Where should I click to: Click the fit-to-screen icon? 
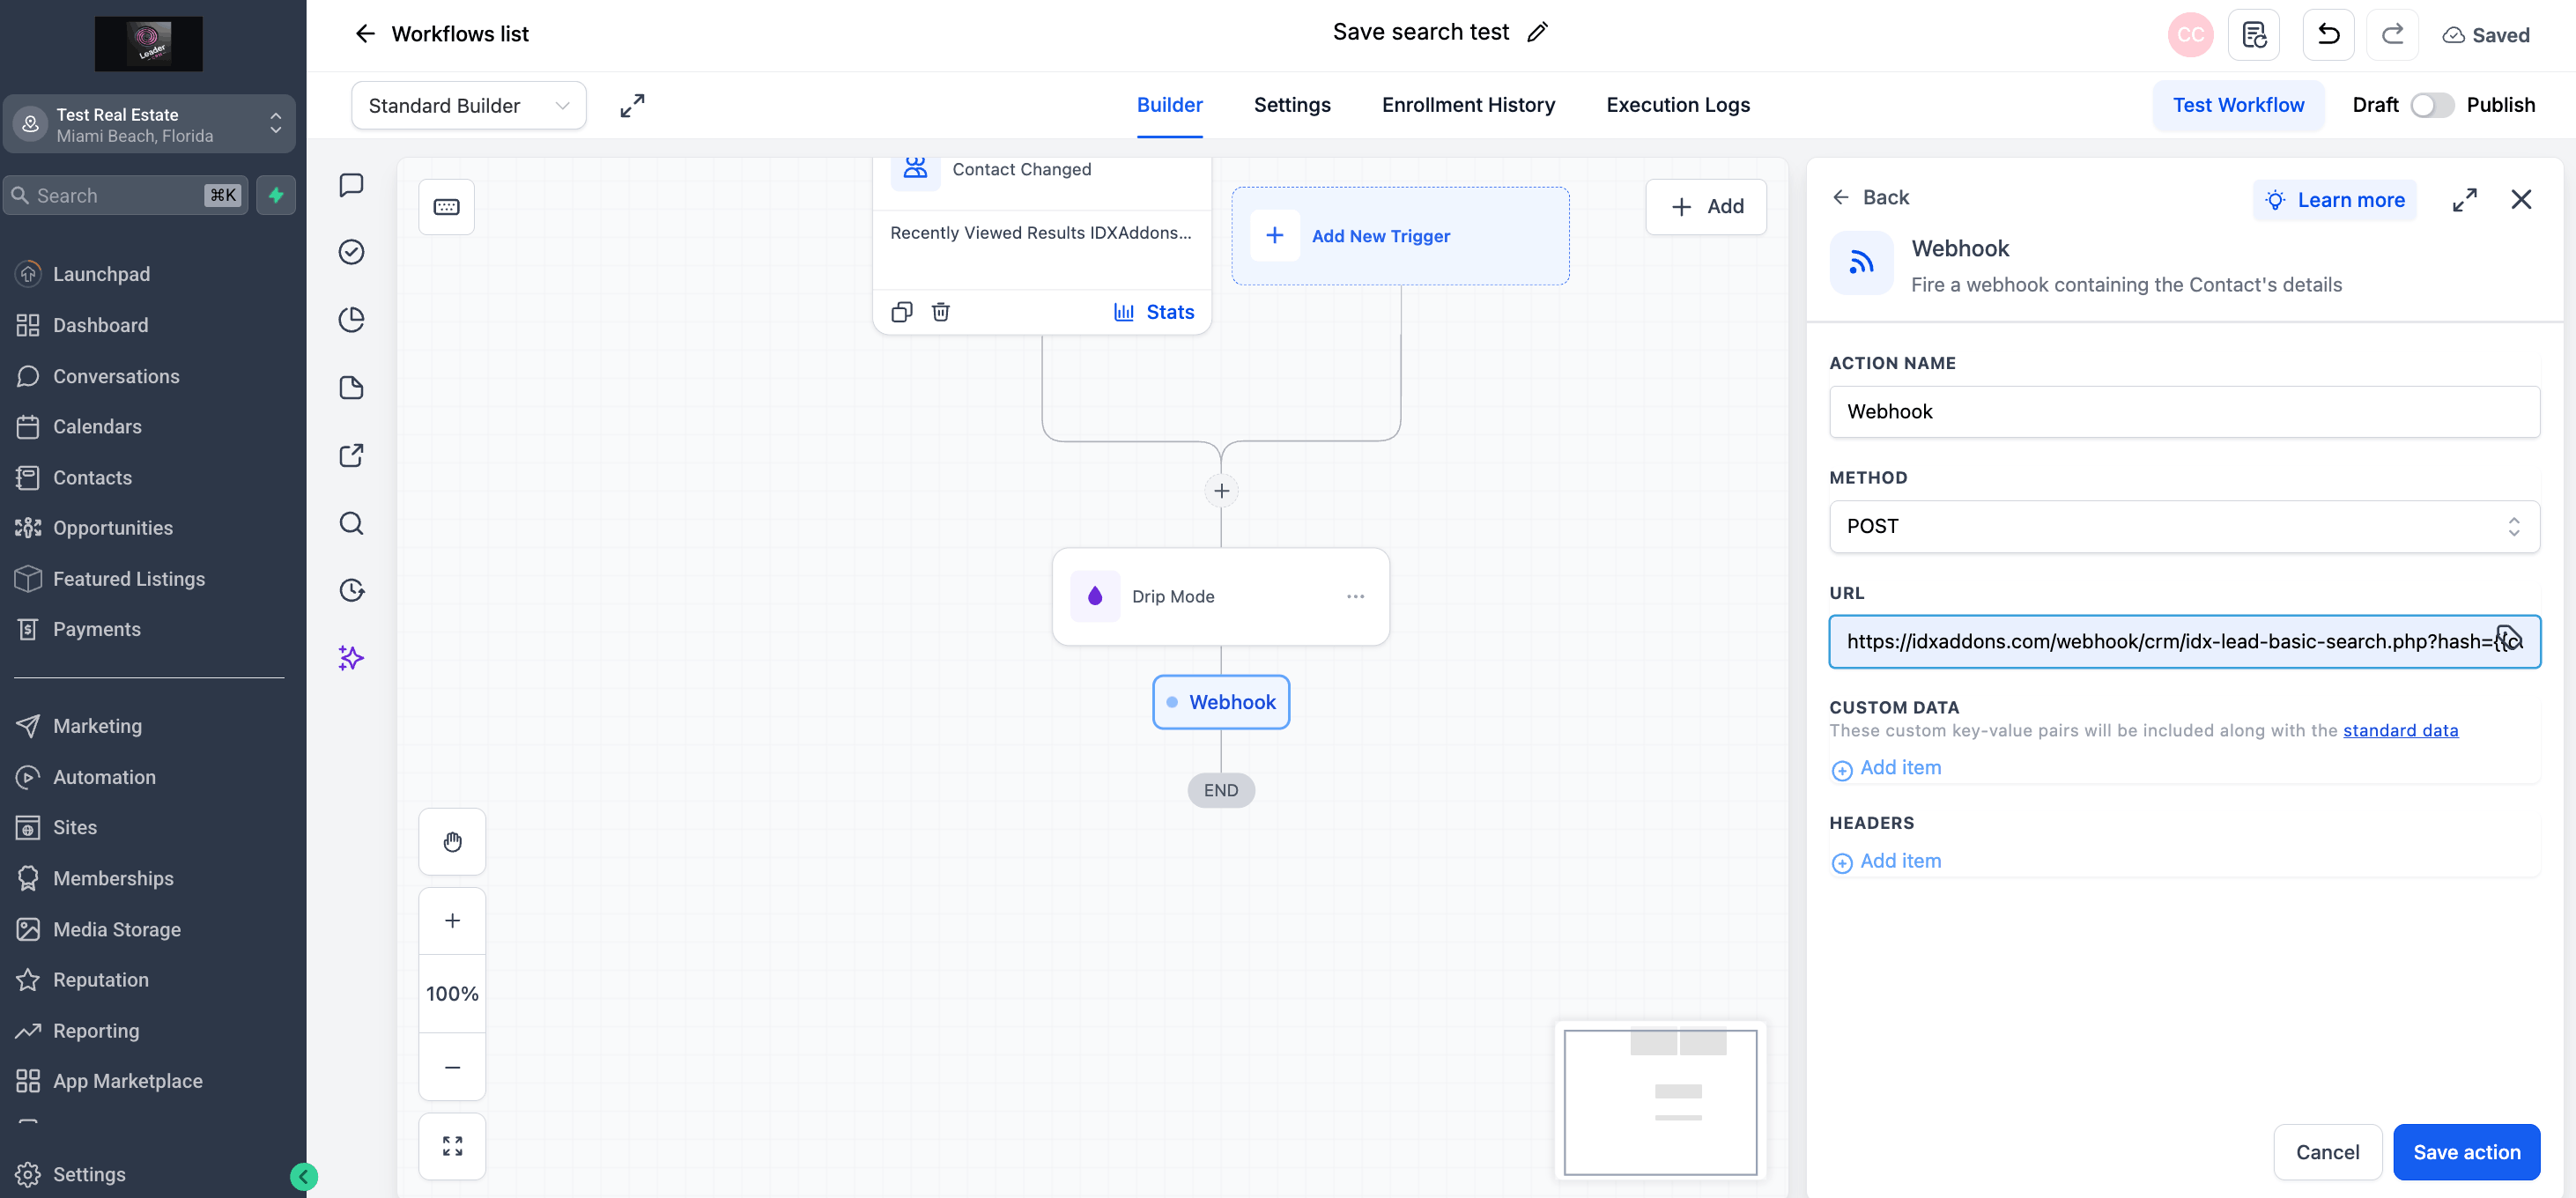coord(452,1145)
